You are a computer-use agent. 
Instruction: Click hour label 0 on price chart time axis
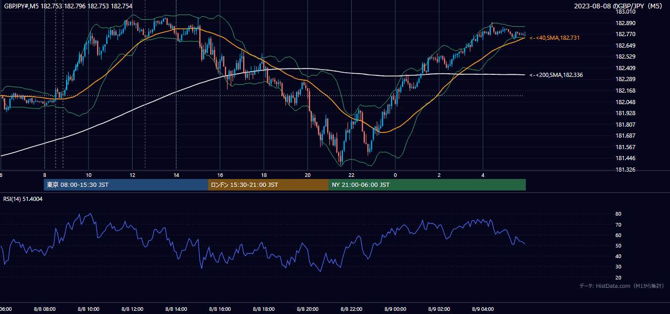395,175
